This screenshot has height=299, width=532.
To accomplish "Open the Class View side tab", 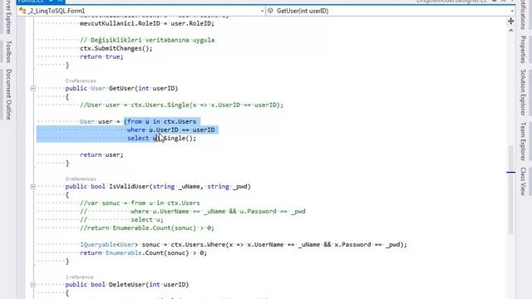I will pyautogui.click(x=523, y=181).
